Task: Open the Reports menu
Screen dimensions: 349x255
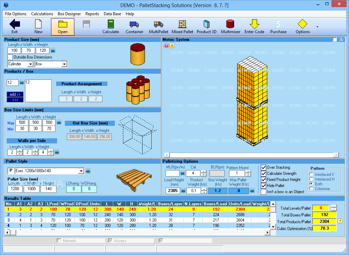Action: point(92,14)
